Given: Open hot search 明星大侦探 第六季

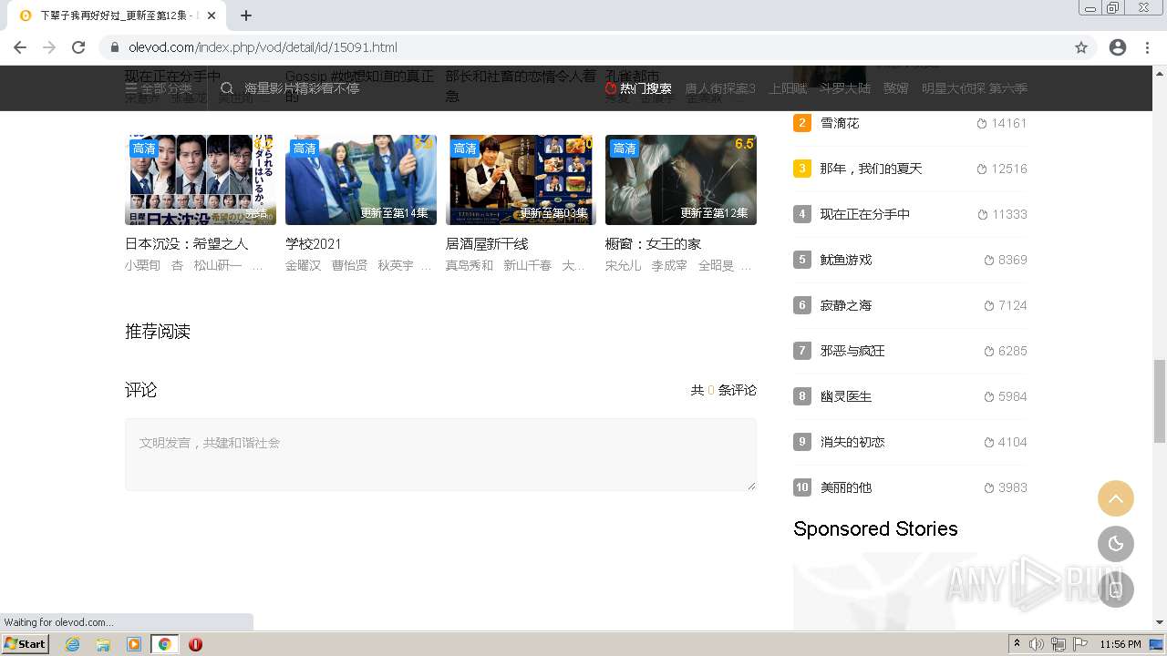Looking at the screenshot, I should coord(975,88).
